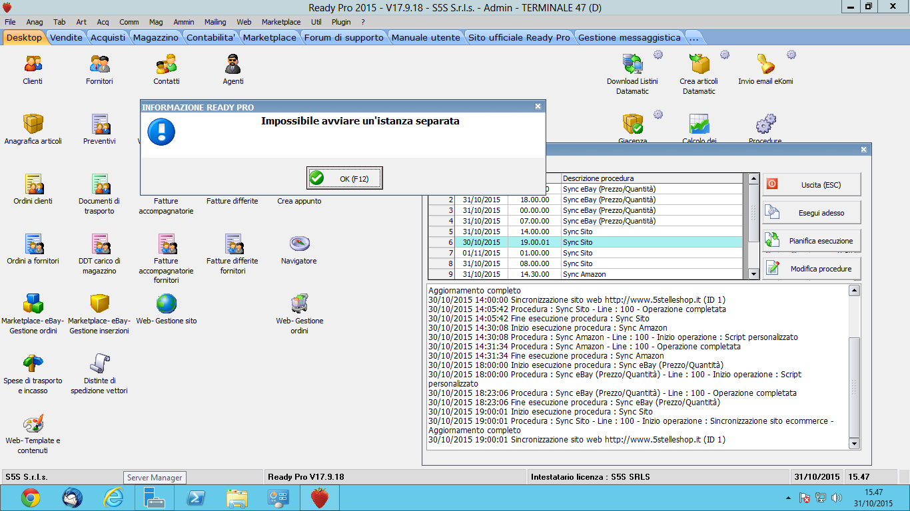This screenshot has width=910, height=511.
Task: Open the Calcolo dei chart icon
Action: click(x=699, y=124)
